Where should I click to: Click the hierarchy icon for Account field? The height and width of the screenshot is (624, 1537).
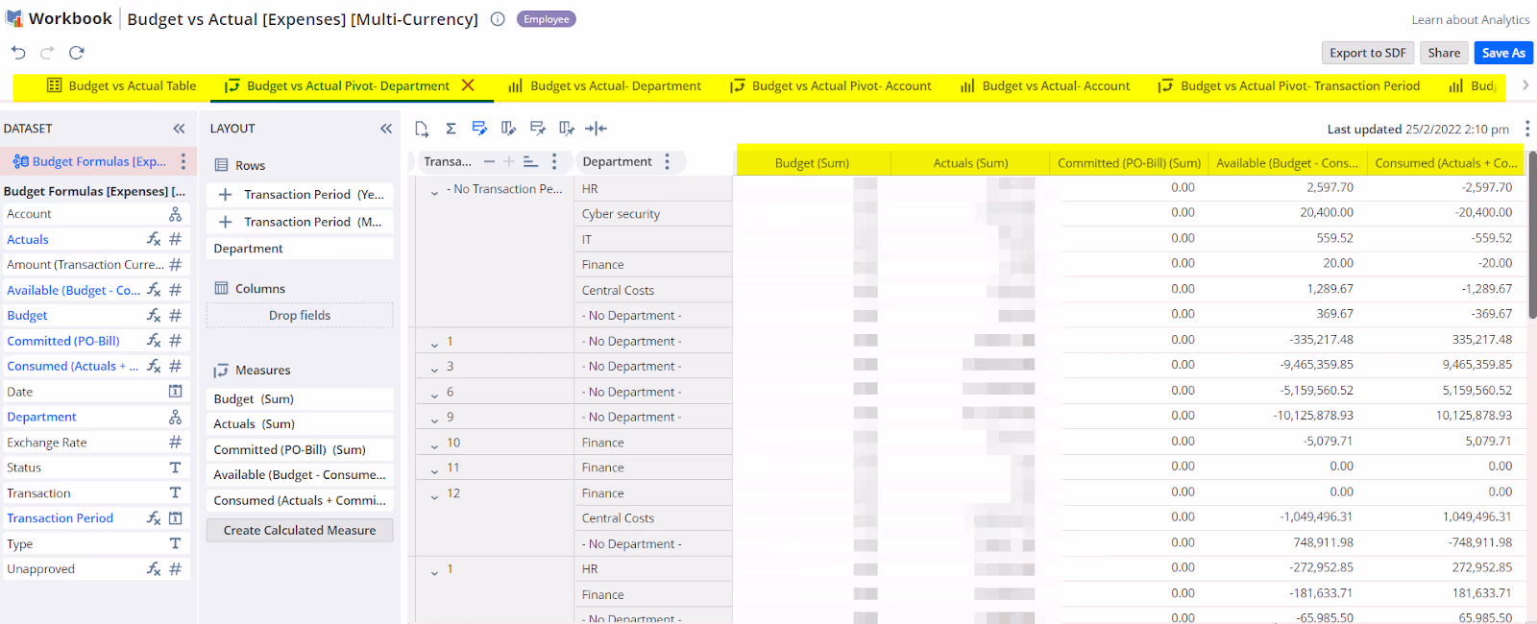click(175, 214)
